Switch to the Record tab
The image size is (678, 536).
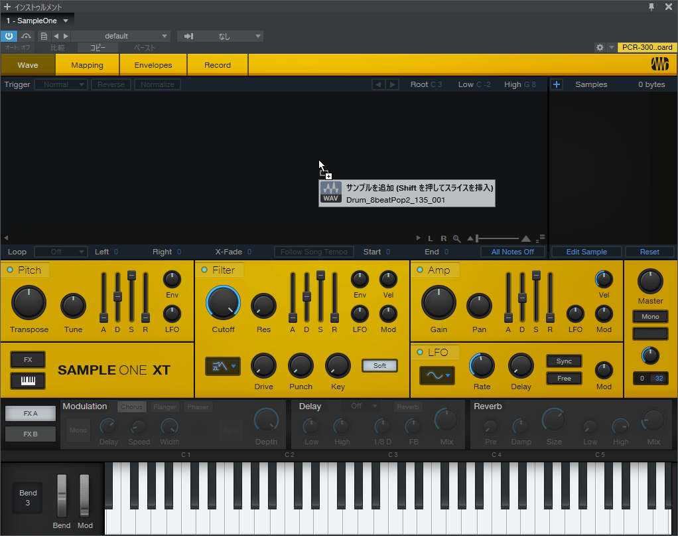[218, 65]
